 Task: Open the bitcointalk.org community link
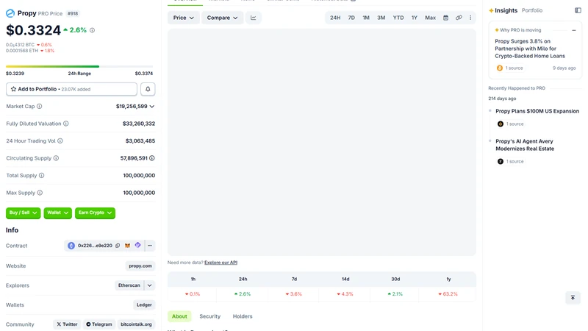(136, 324)
